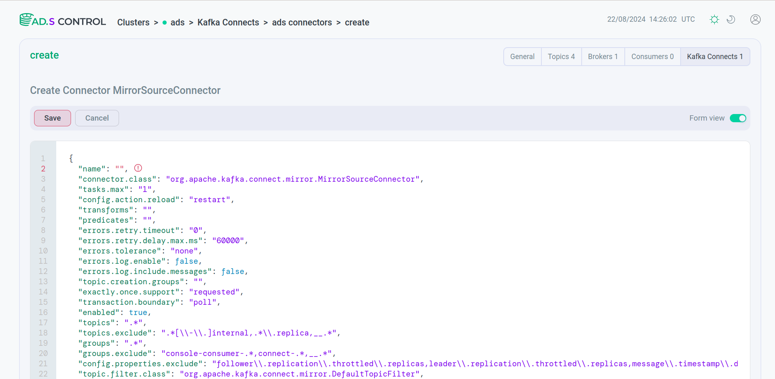Click the error warning icon on name line

pos(138,168)
